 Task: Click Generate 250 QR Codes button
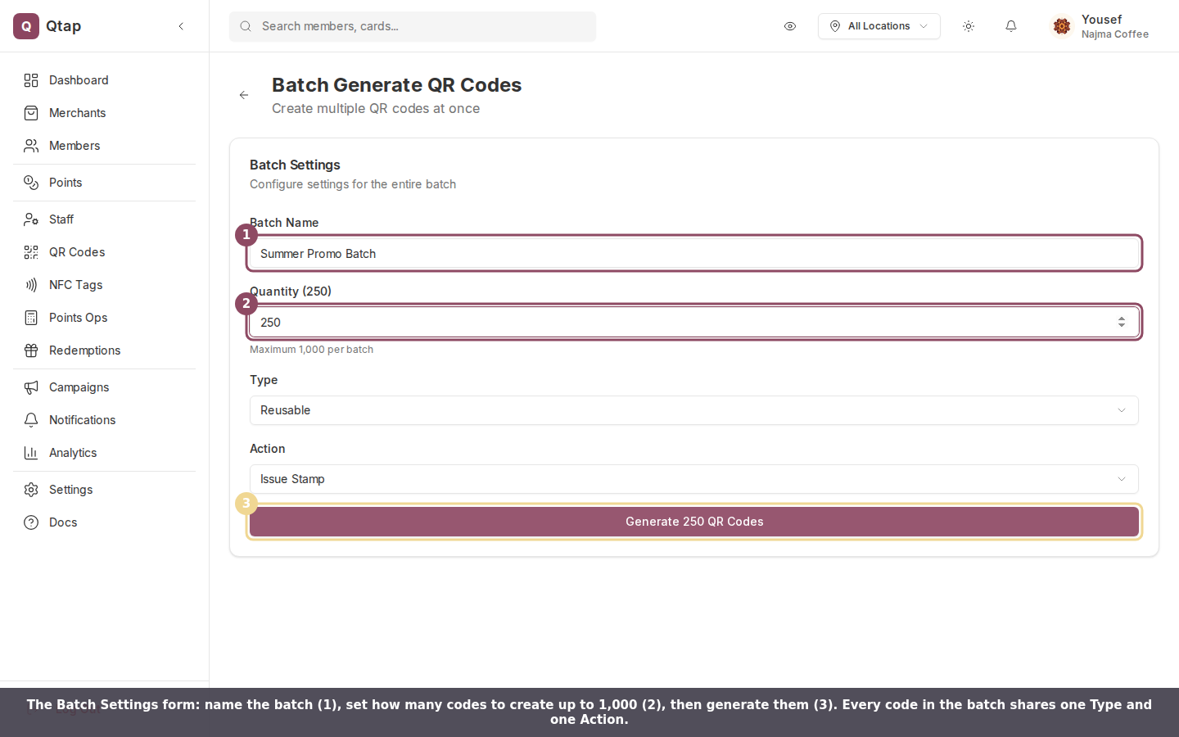pyautogui.click(x=694, y=522)
